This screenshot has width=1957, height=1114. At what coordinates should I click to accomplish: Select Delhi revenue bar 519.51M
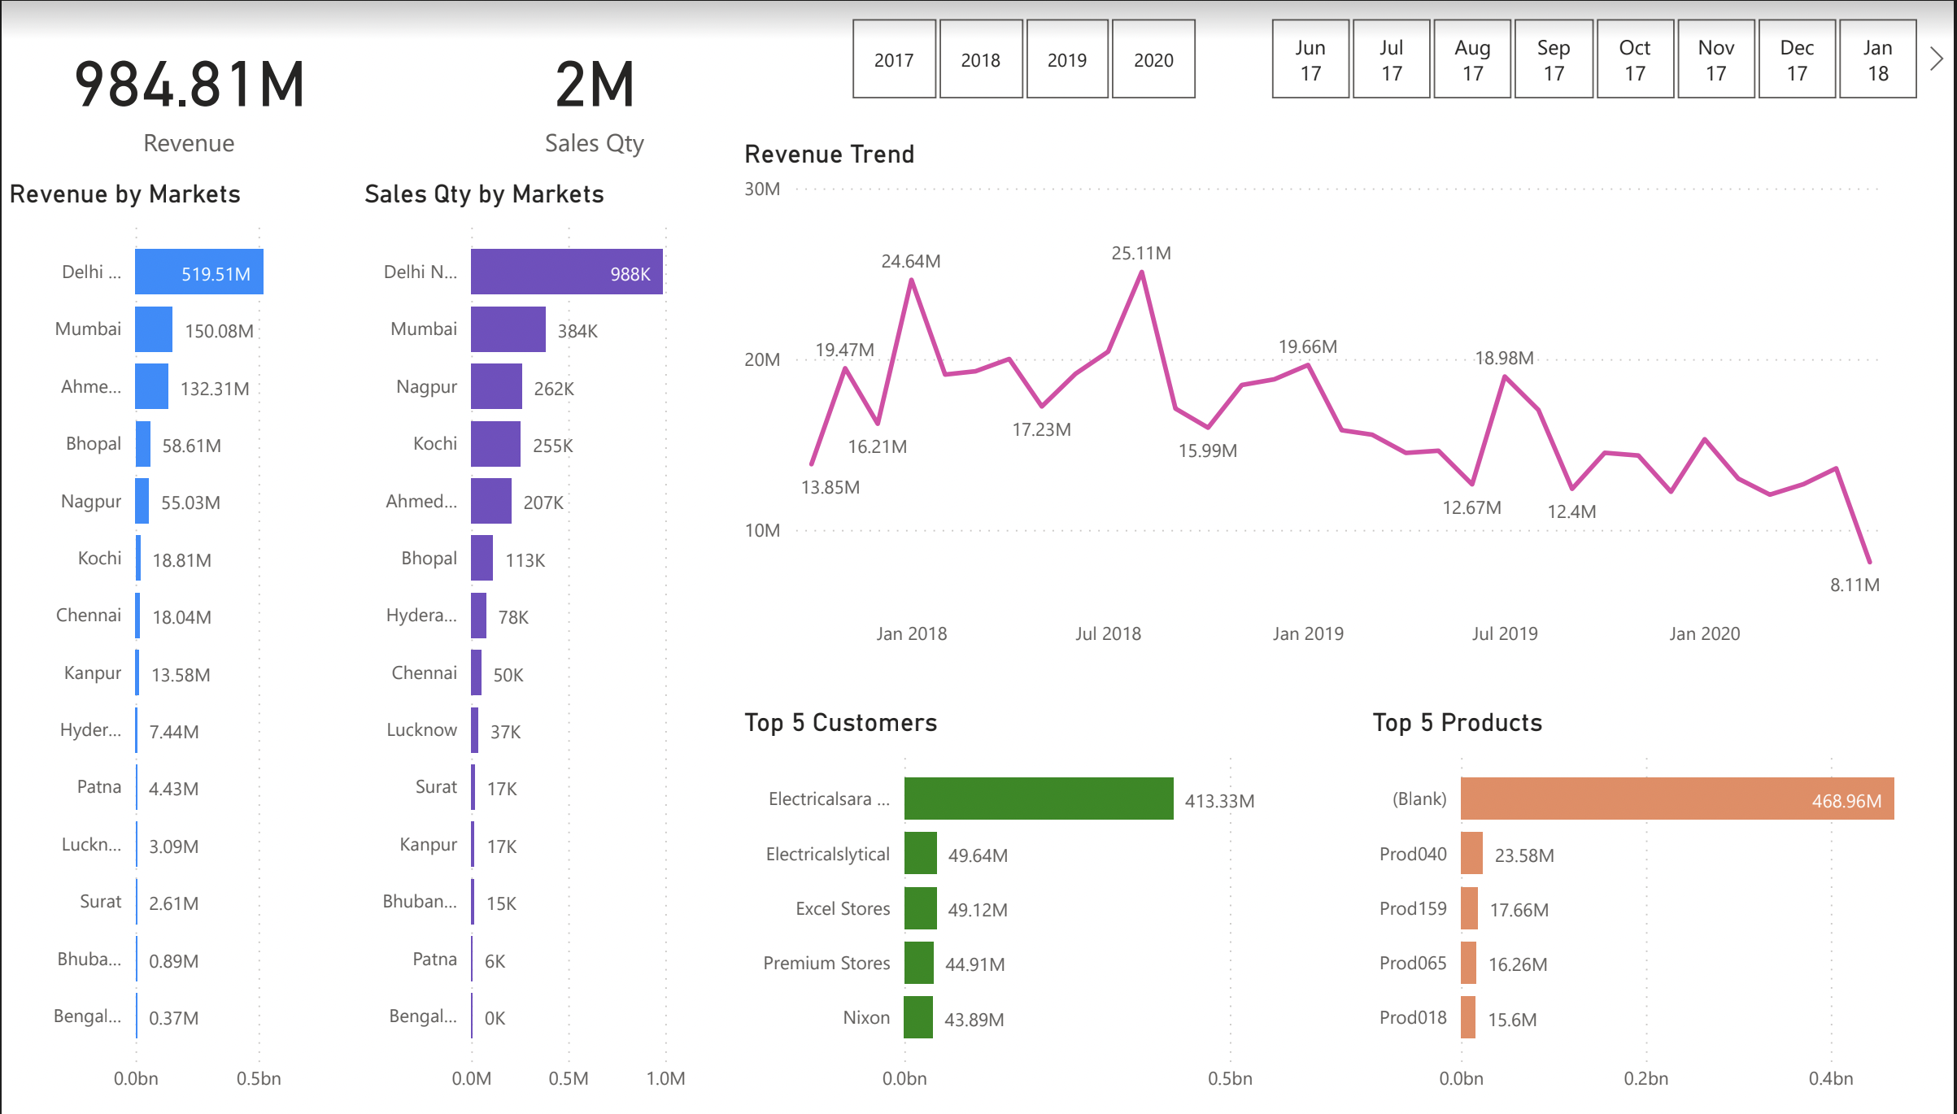tap(199, 272)
